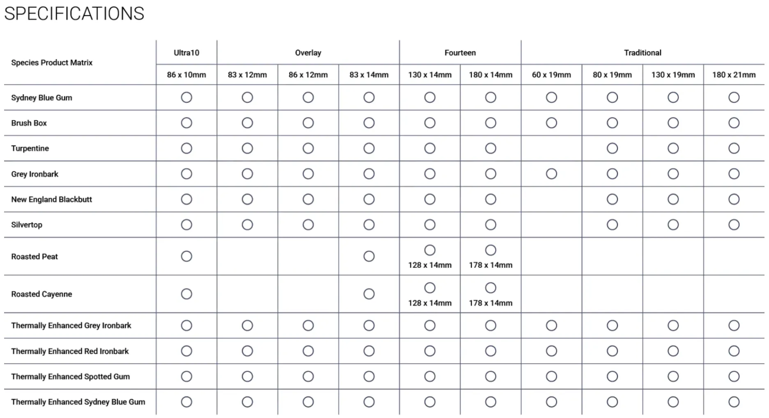Click the Species Product Matrix label
Viewport: 769px width, 418px height.
click(52, 62)
